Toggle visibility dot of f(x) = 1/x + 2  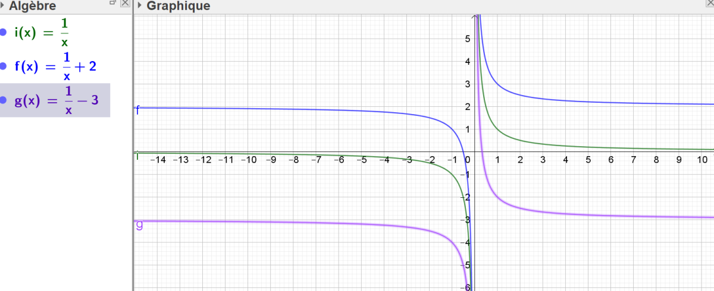tap(4, 66)
